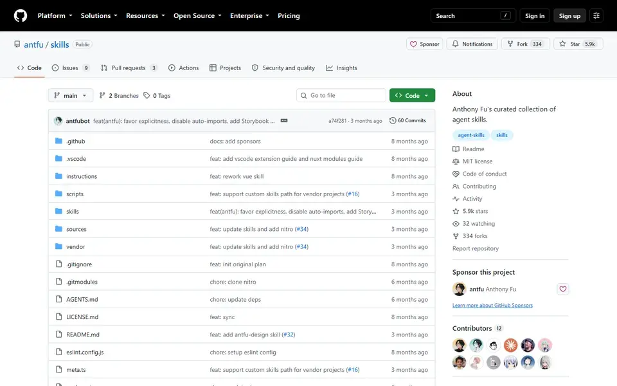The image size is (617, 386).
Task: Click the GitHub logo icon
Action: point(21,15)
